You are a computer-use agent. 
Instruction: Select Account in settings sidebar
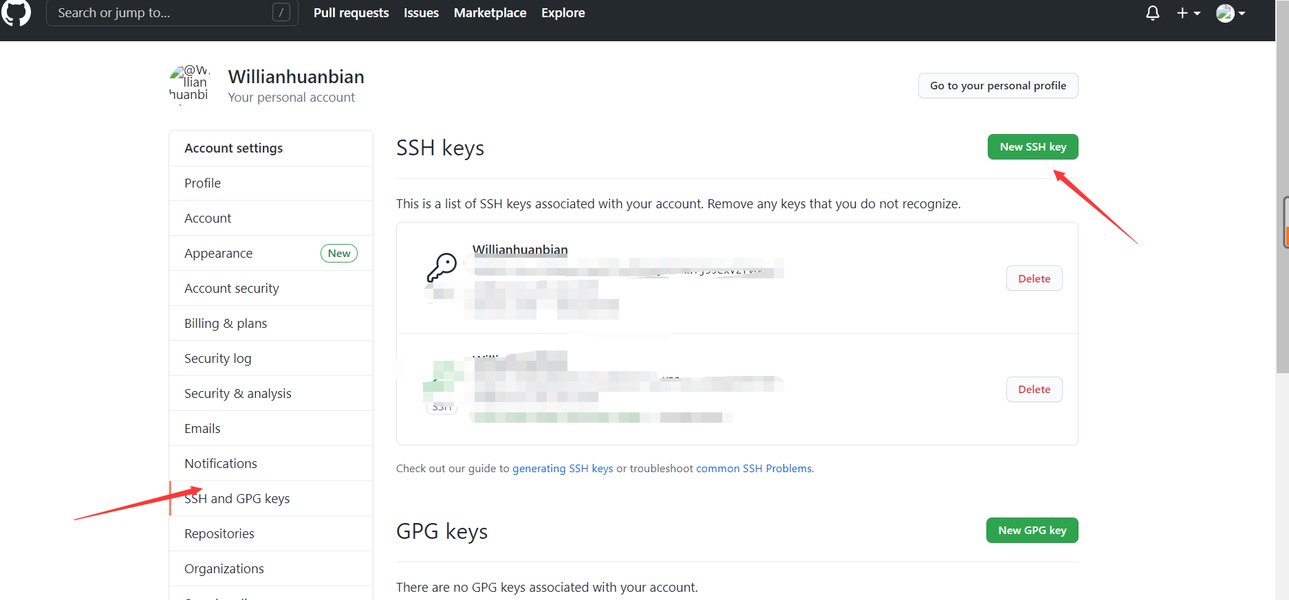click(271, 219)
